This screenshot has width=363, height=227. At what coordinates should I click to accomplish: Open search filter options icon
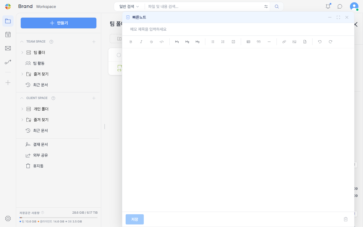tap(266, 7)
